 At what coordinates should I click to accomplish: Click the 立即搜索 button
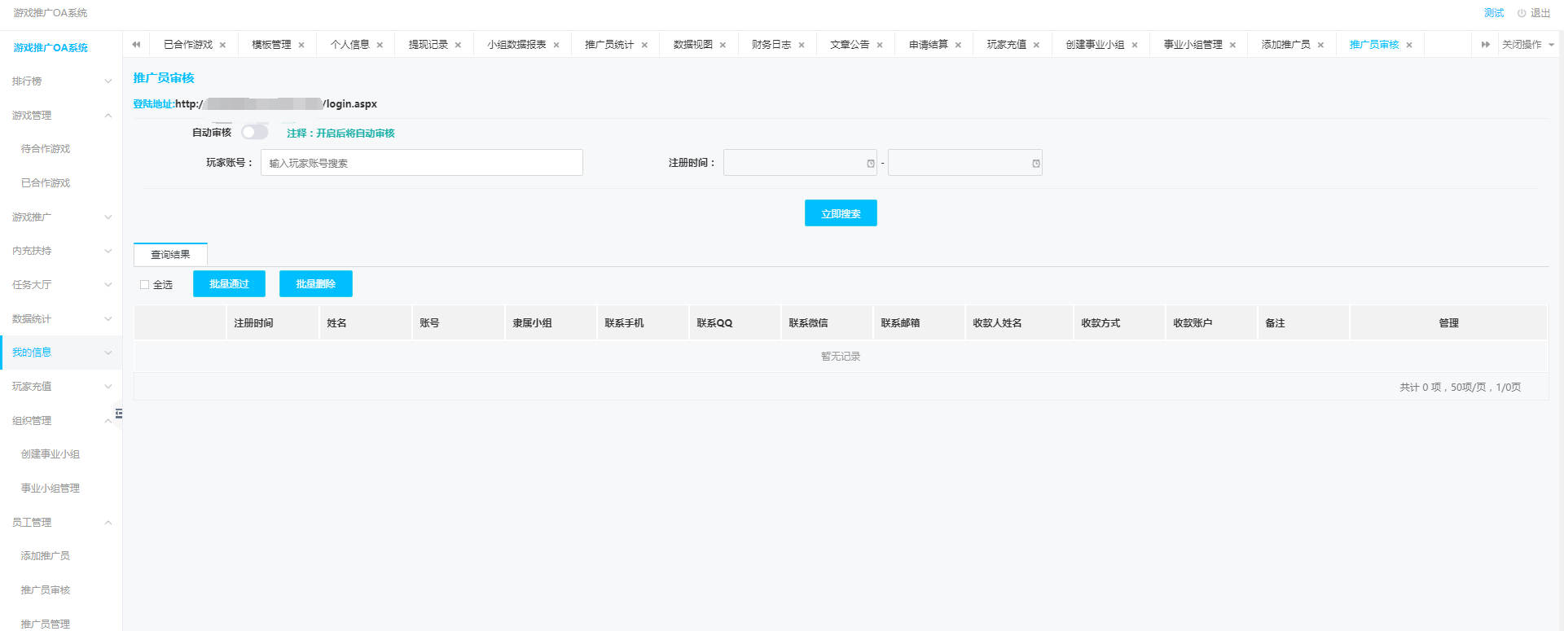[841, 213]
